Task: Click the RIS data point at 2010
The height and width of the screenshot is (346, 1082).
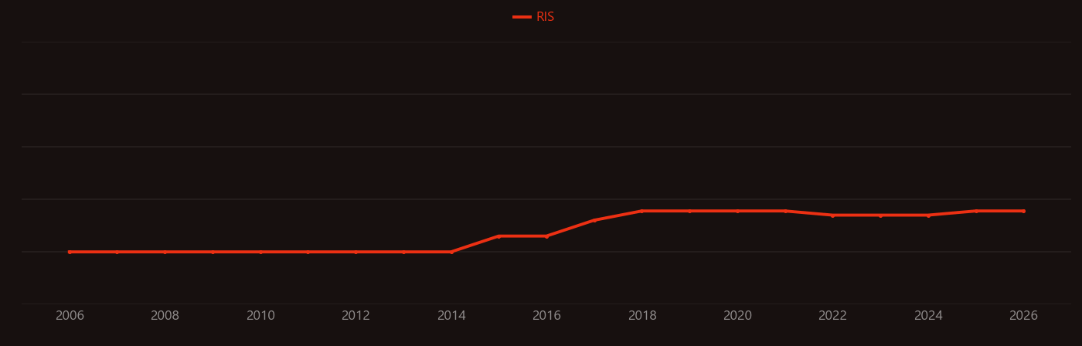Action: [260, 252]
